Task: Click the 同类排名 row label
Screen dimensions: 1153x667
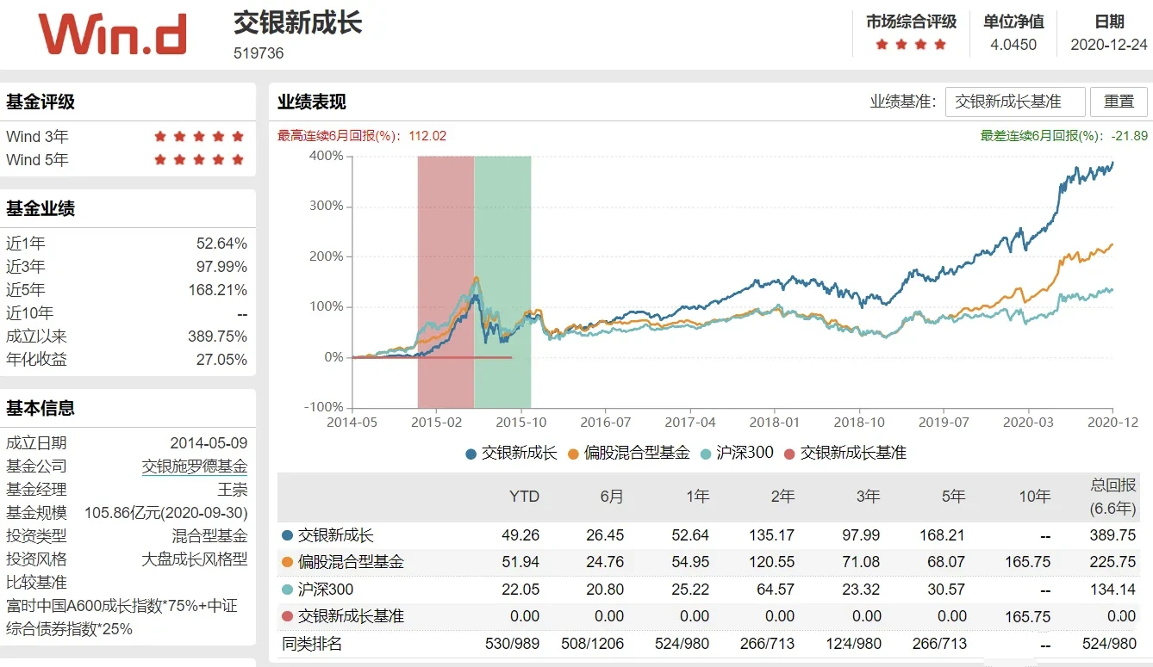Action: click(312, 645)
